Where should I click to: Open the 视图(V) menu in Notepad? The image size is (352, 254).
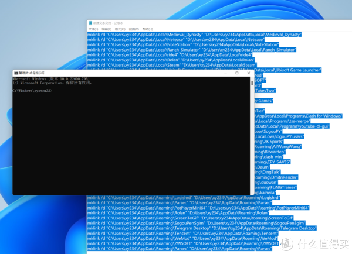click(134, 29)
